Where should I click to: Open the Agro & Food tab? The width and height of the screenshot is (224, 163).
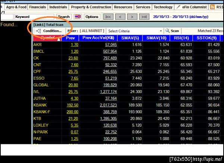coord(16,7)
